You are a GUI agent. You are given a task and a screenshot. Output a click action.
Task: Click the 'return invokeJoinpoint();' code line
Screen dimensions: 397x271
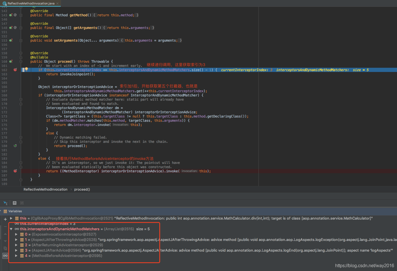71,74
